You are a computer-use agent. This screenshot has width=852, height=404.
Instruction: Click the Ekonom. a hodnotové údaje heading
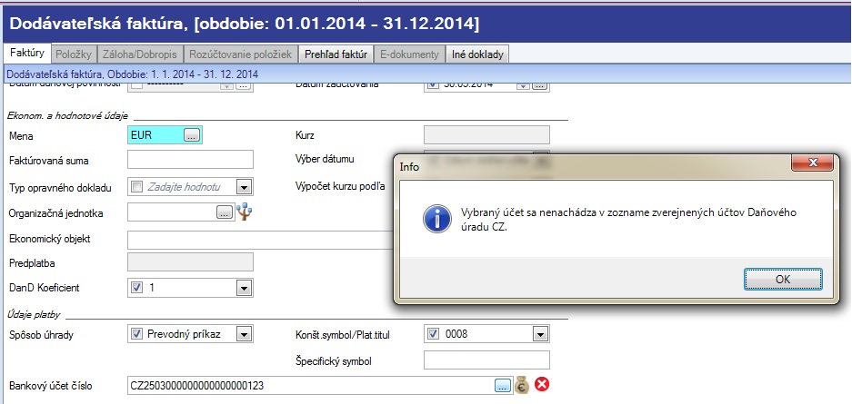click(x=68, y=115)
